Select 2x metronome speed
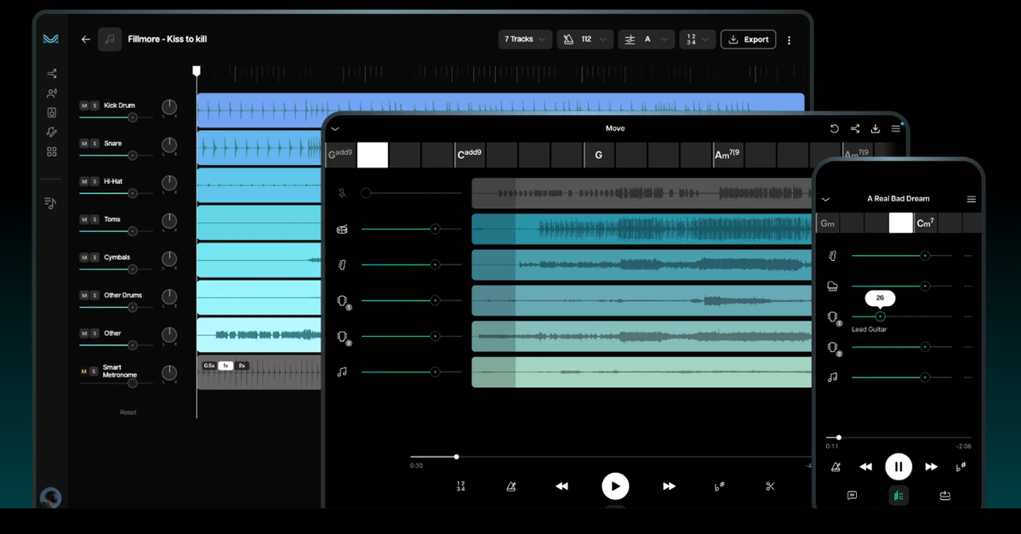The height and width of the screenshot is (534, 1021). click(x=242, y=366)
